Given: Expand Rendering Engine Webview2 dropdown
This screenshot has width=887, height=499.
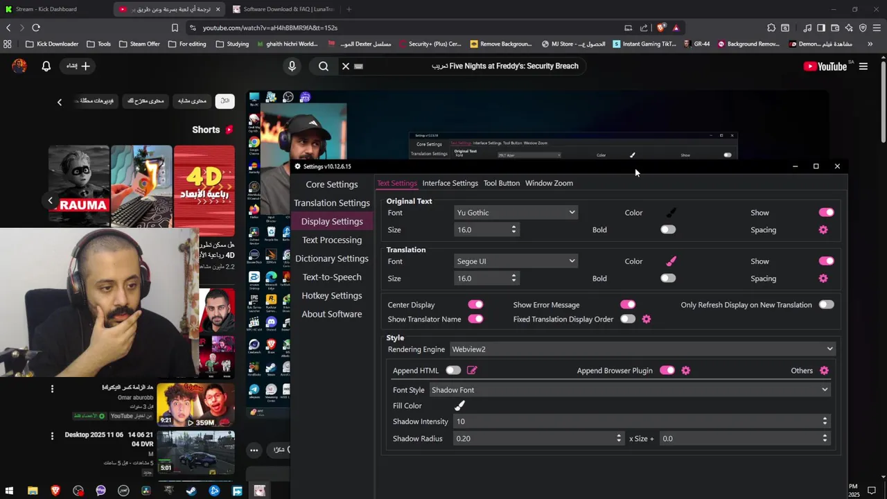Looking at the screenshot, I should point(642,349).
